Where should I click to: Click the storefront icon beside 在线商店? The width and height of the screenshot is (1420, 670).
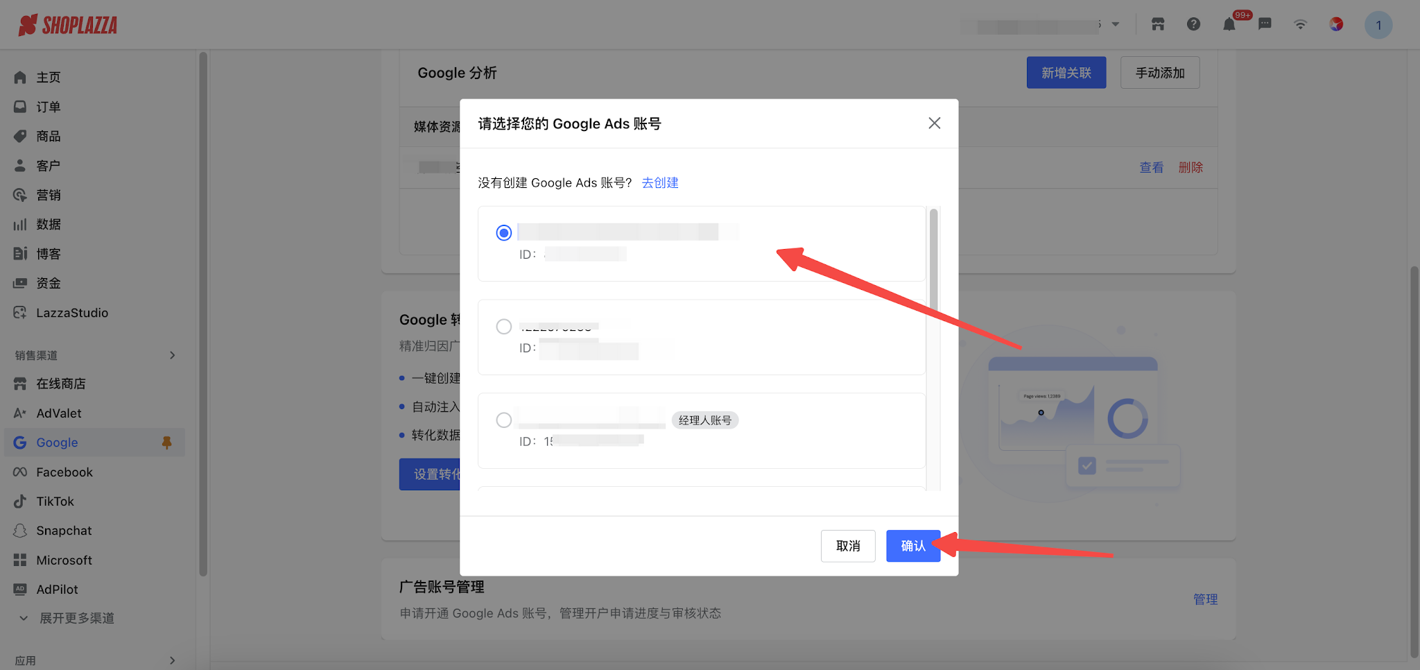tap(20, 384)
